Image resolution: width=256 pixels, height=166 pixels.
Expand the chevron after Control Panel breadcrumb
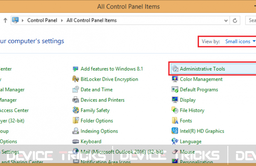coord(62,21)
